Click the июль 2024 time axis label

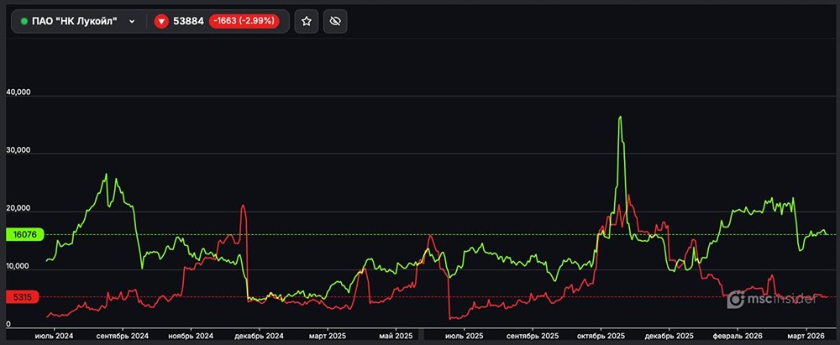click(x=55, y=335)
